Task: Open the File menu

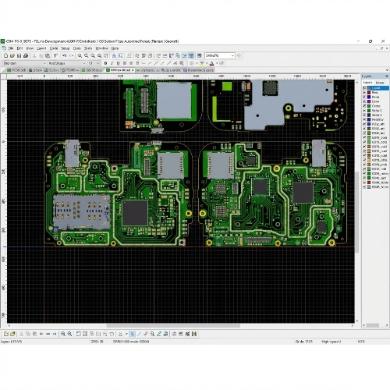Action: [x=11, y=48]
